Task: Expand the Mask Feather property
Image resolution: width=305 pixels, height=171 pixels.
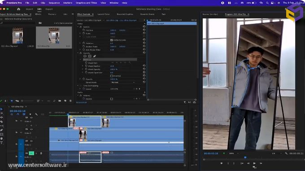Action: pos(83,66)
